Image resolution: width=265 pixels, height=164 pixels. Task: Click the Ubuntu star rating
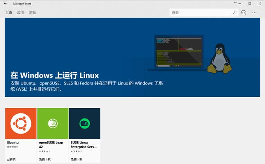[12, 147]
